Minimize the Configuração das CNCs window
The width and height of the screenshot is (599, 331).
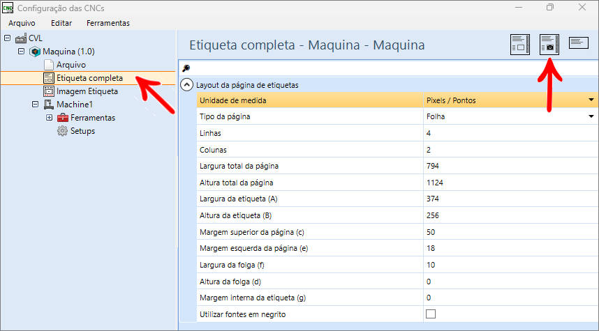pyautogui.click(x=519, y=7)
